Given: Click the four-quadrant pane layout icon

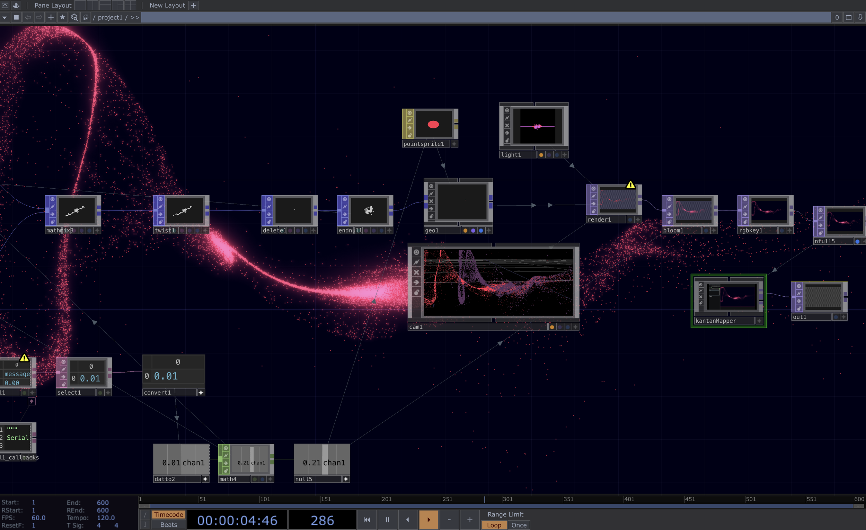Looking at the screenshot, I should [x=130, y=5].
